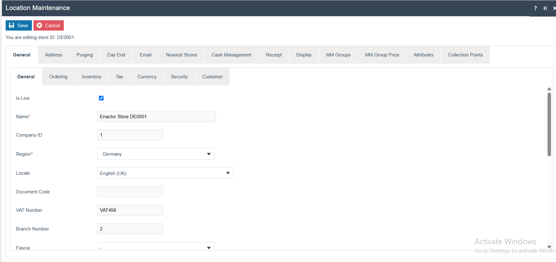This screenshot has height=262, width=556.
Task: Open the Cash Management tab
Action: click(231, 55)
